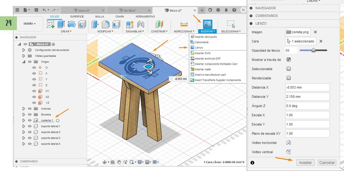Add a new design tab

202,10
